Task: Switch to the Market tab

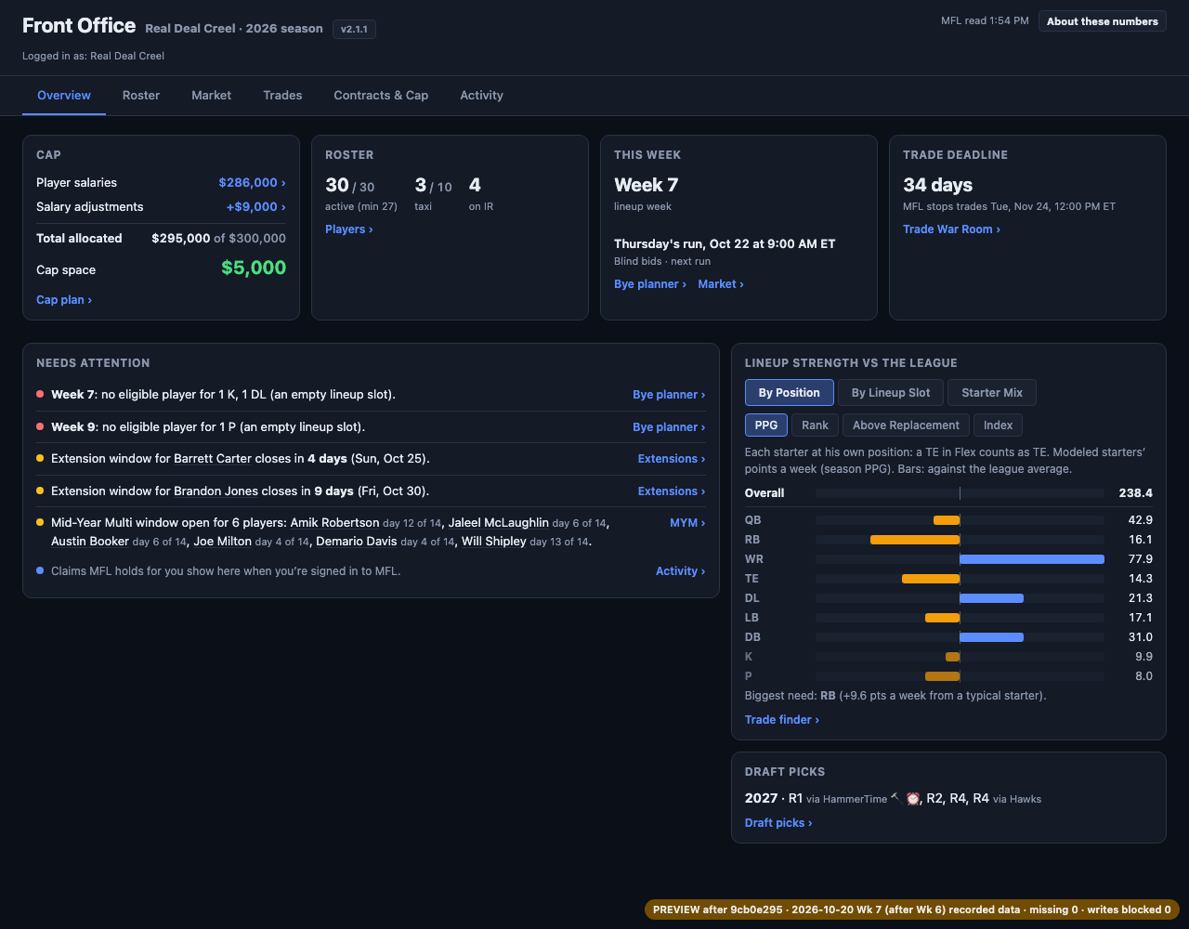Action: point(212,95)
